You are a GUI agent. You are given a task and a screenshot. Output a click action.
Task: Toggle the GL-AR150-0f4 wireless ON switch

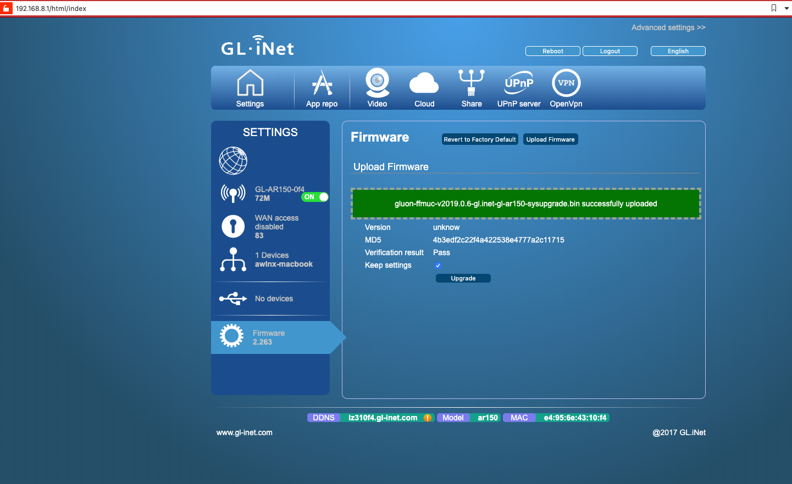coord(315,197)
